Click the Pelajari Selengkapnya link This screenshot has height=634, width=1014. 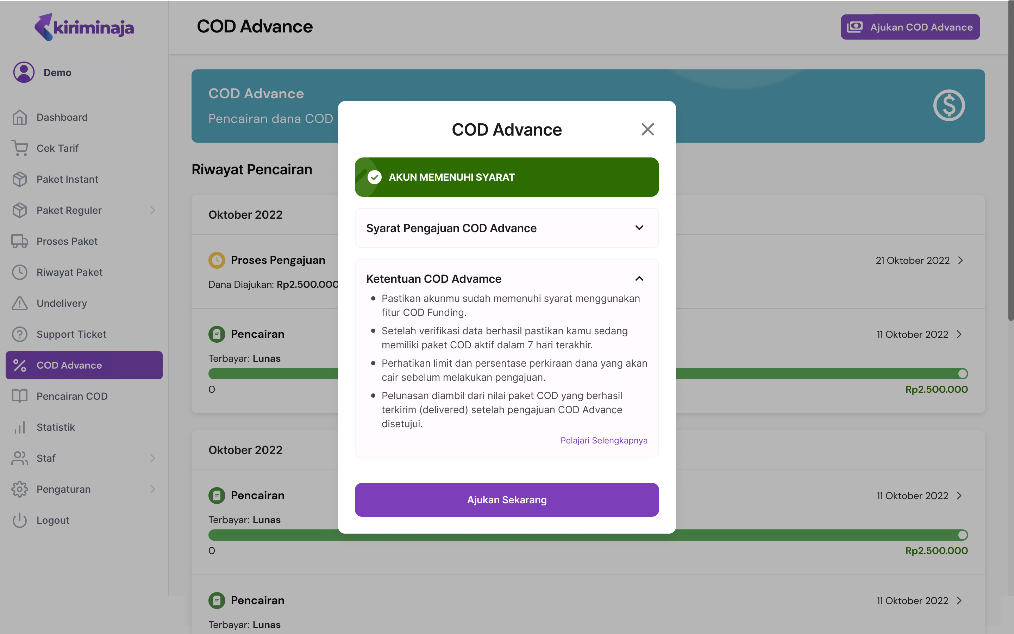click(x=604, y=440)
